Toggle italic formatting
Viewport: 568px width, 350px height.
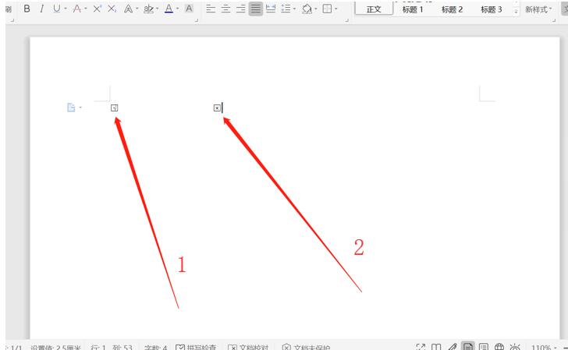coord(41,9)
